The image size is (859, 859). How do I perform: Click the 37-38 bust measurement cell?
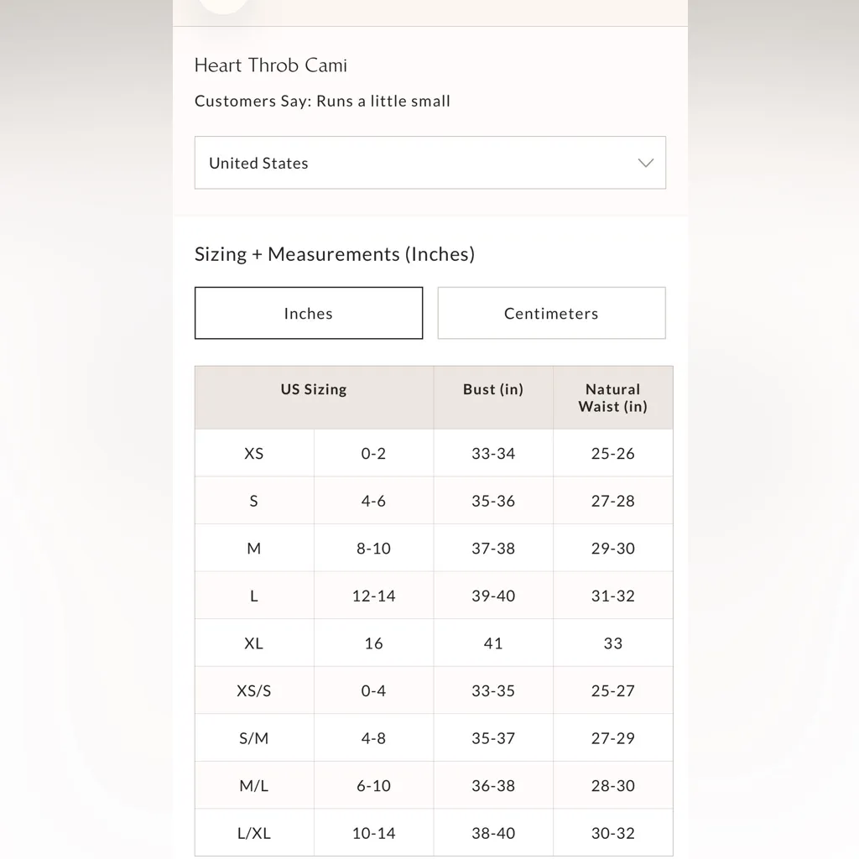pyautogui.click(x=493, y=549)
